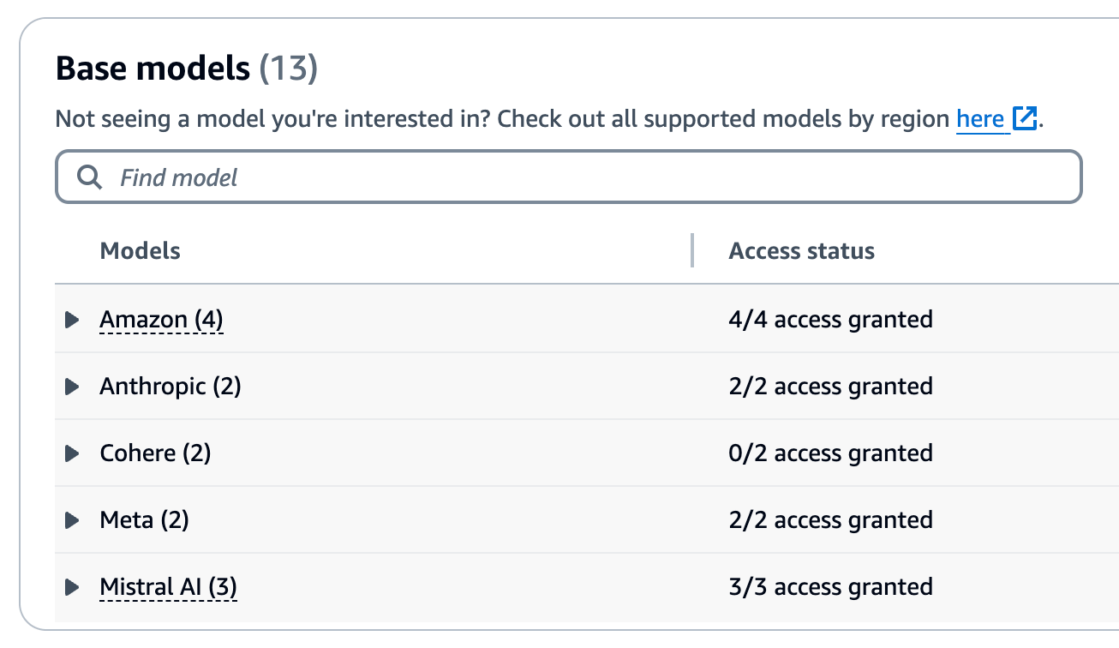The width and height of the screenshot is (1119, 648).
Task: Click the Access status column header
Action: coord(801,251)
